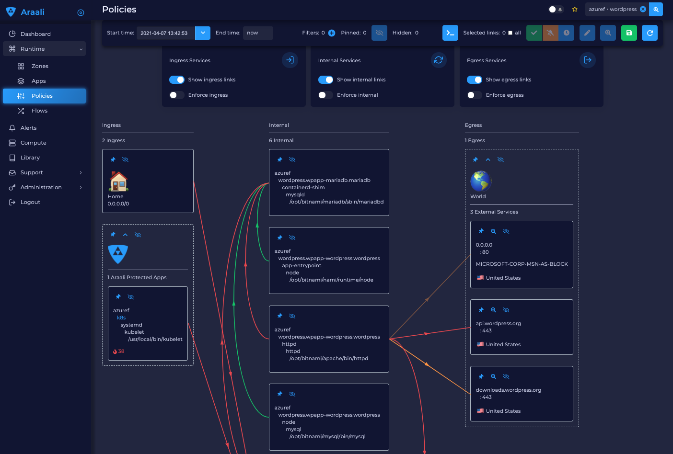The height and width of the screenshot is (454, 673).
Task: Expand the Support submenu
Action: coord(81,172)
